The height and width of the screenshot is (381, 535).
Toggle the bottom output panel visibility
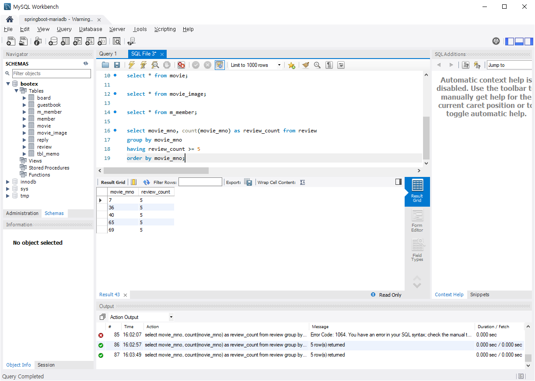coord(519,42)
